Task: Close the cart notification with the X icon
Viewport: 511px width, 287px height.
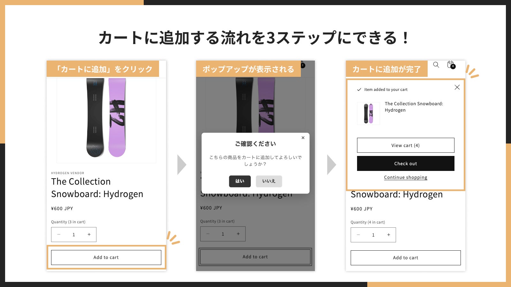Action: point(457,87)
